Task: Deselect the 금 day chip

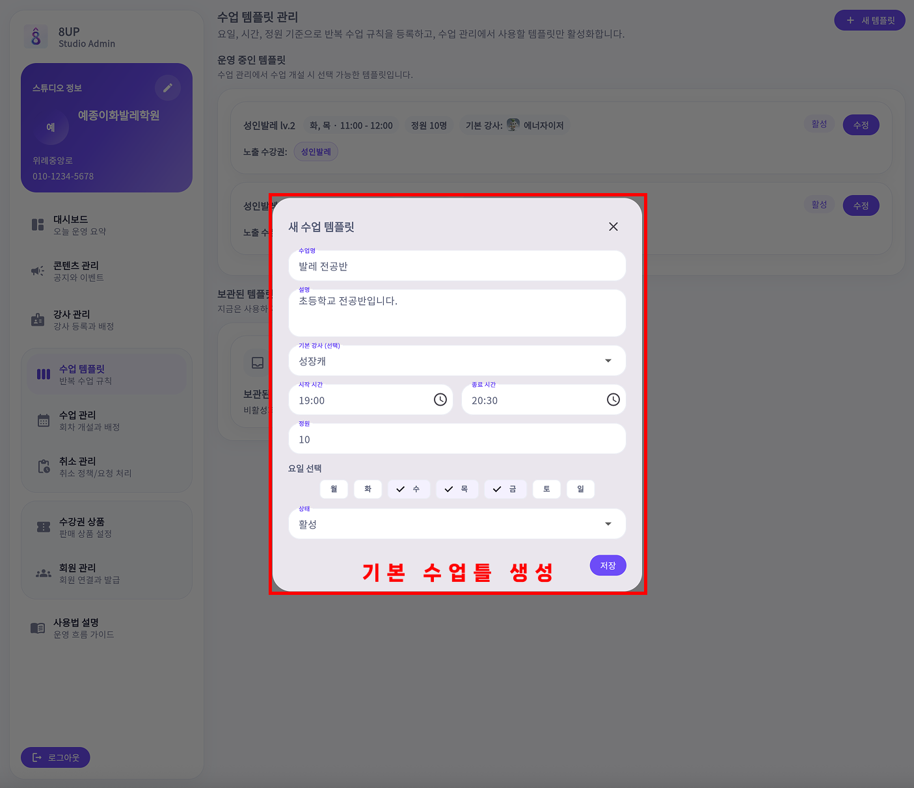Action: (505, 489)
